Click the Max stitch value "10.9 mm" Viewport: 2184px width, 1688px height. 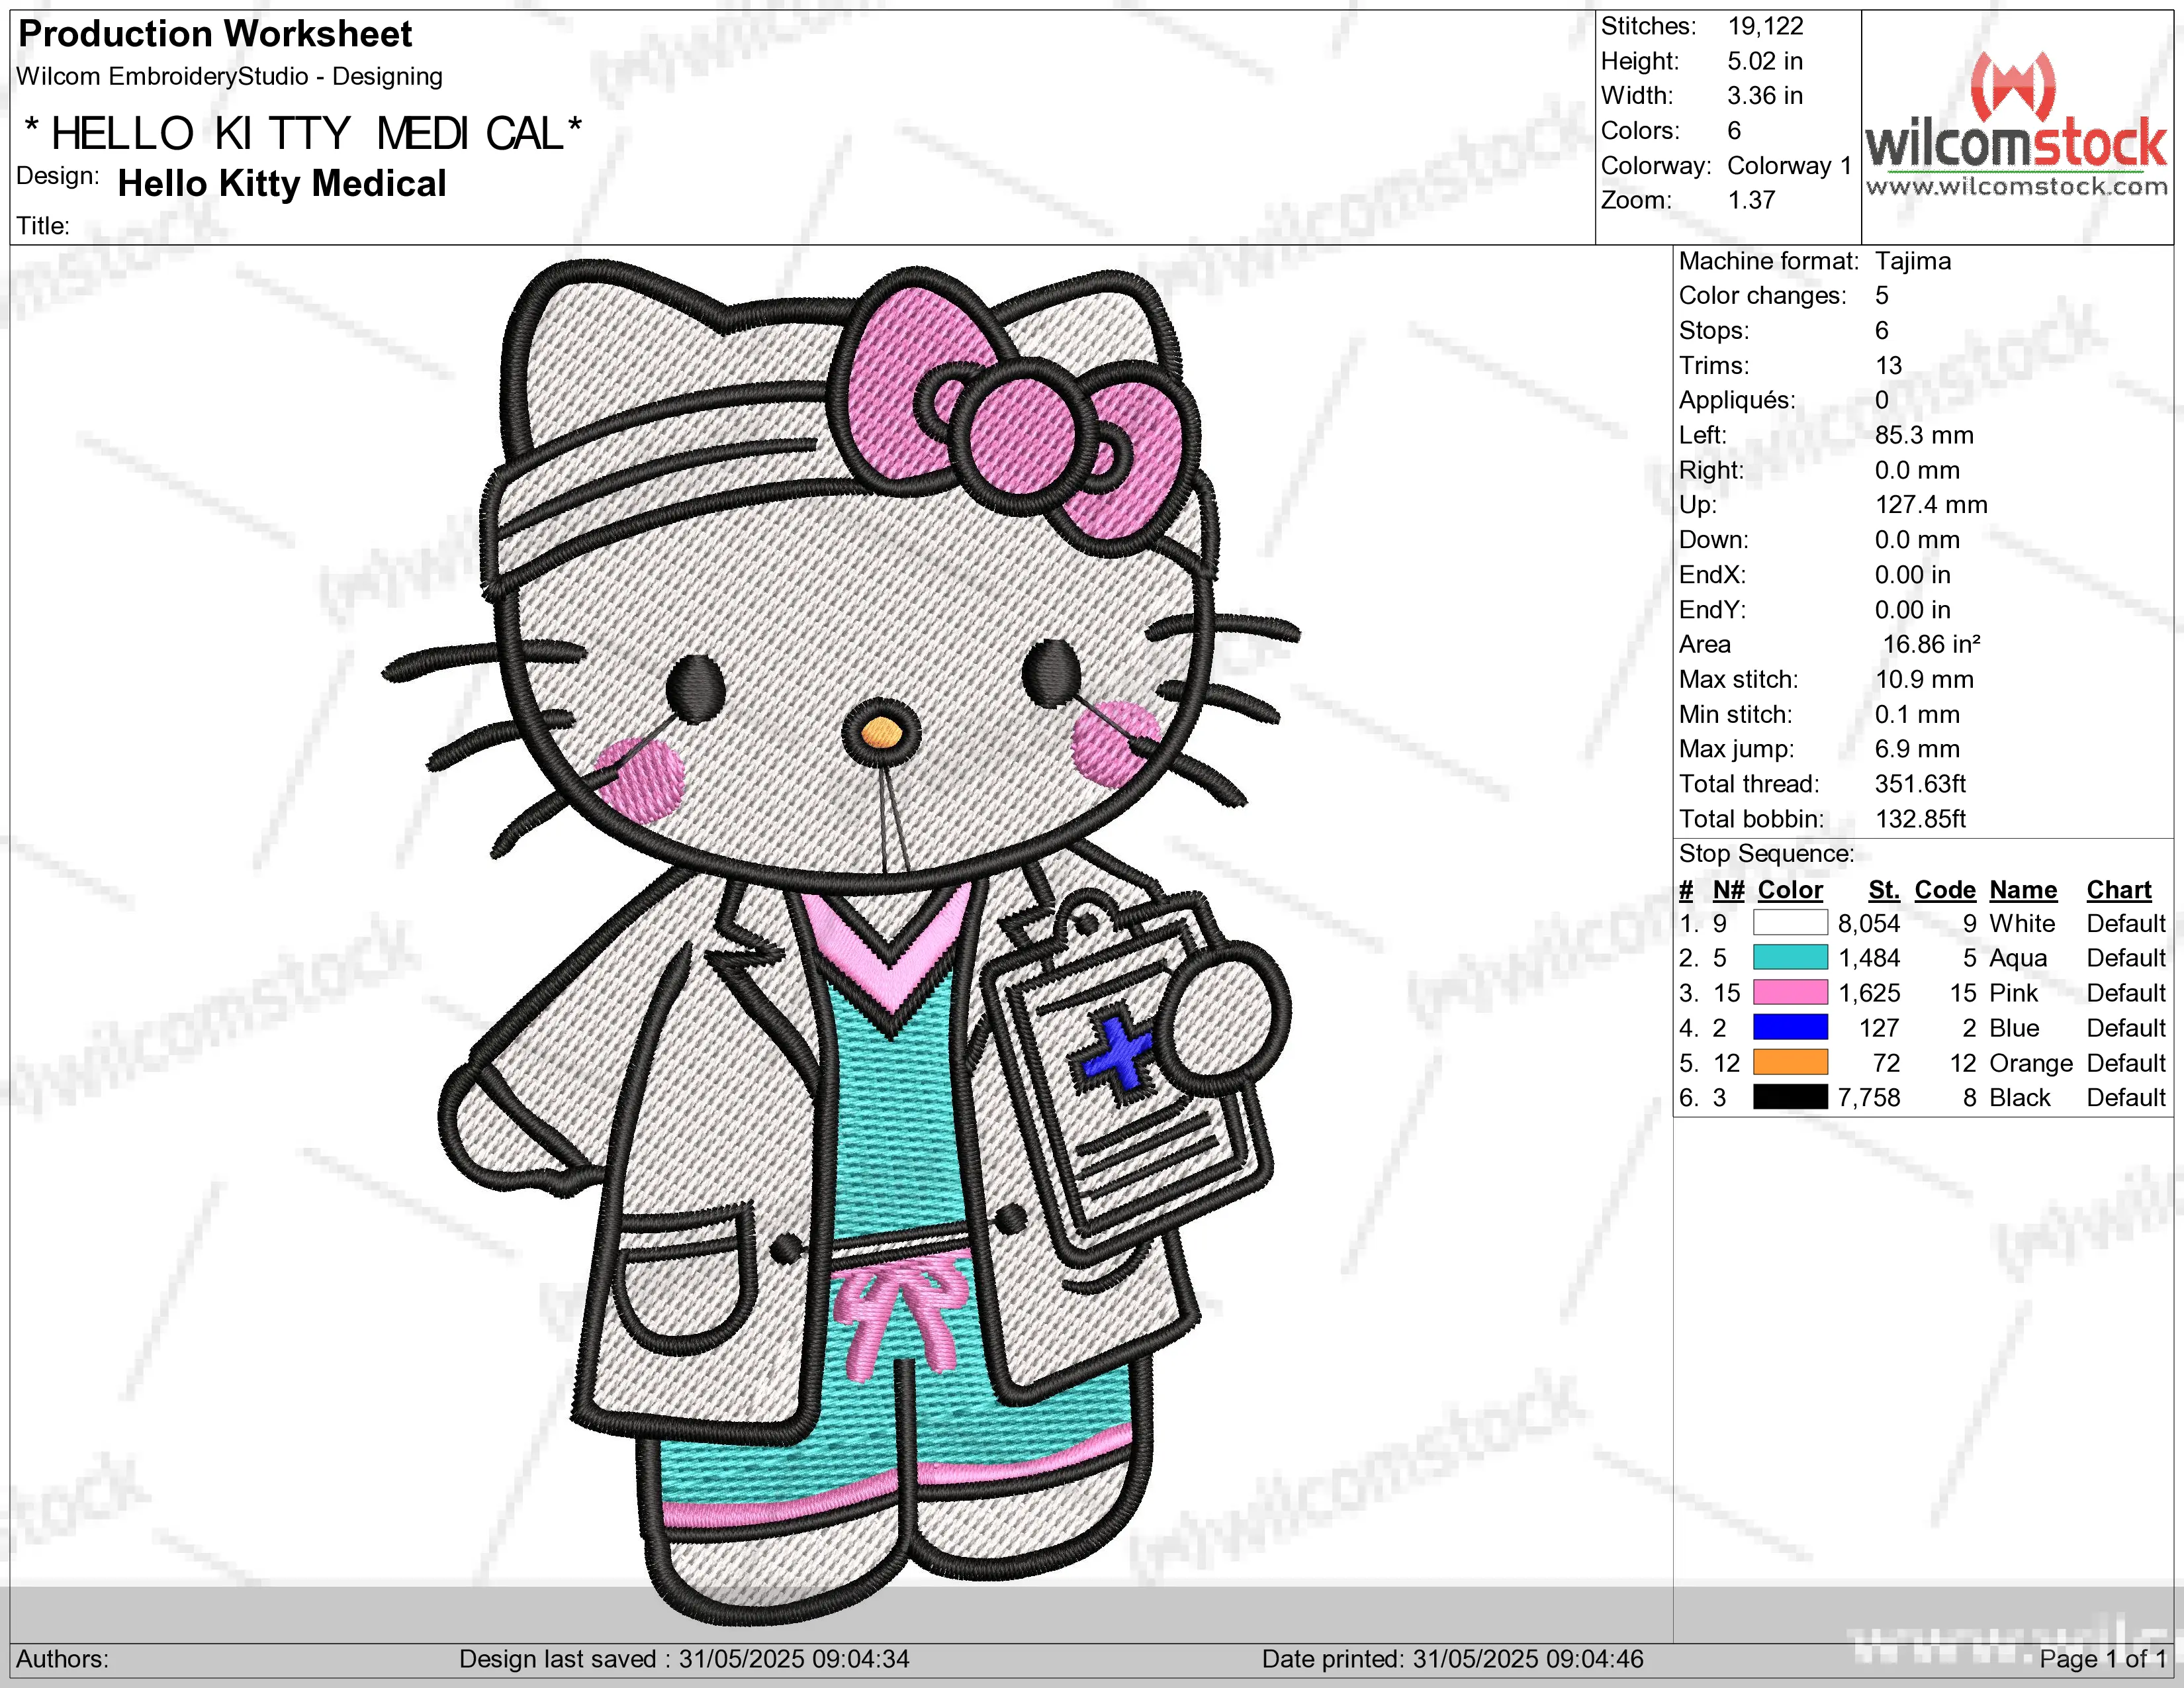1924,680
